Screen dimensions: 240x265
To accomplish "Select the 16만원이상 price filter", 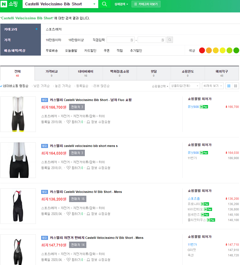I will click(76, 40).
